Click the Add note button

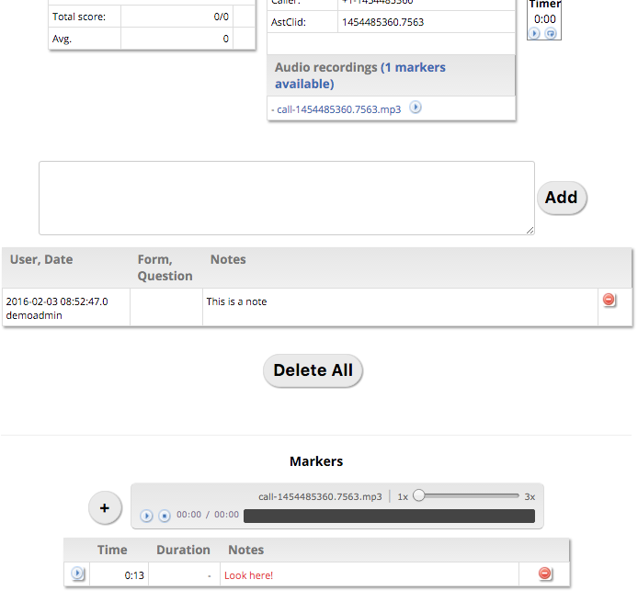point(561,198)
